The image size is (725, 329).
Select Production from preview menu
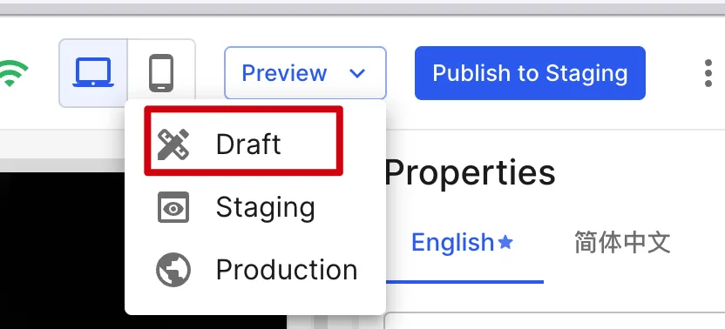[x=255, y=270]
